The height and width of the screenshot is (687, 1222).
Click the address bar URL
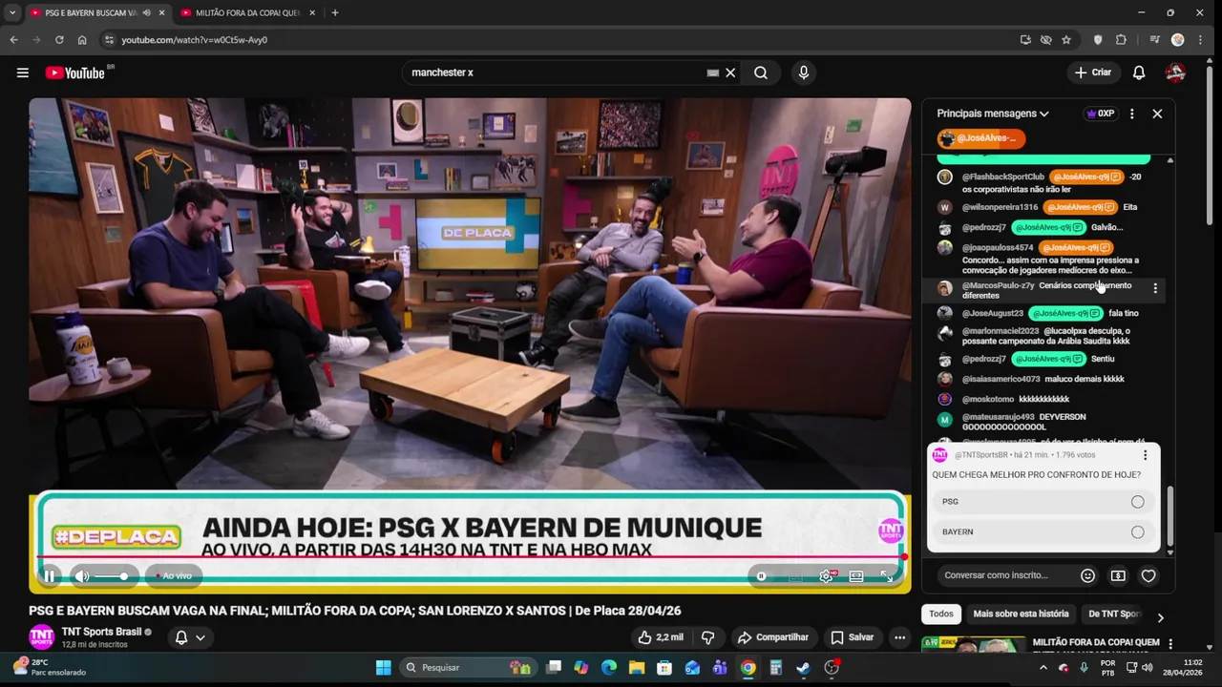tap(195, 40)
